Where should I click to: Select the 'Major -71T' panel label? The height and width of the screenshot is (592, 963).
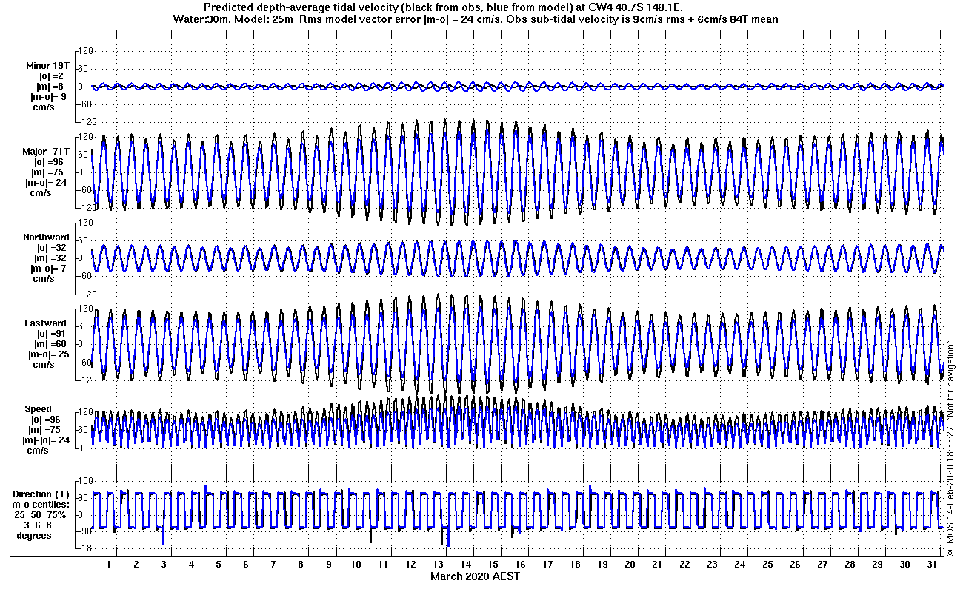47,152
